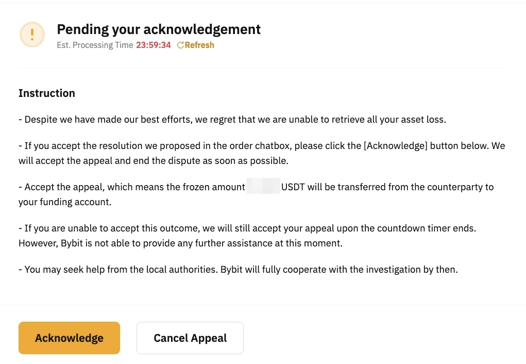Click the circular refresh arrow icon
Viewport: 526px width, 364px height.
(x=180, y=45)
